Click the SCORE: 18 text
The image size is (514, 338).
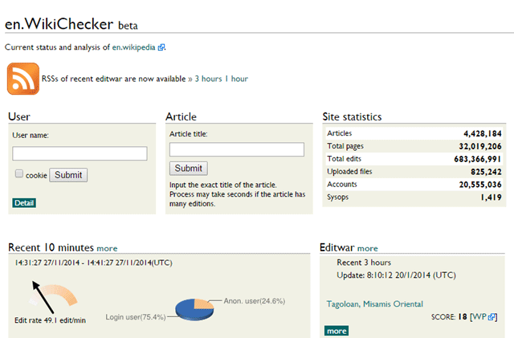(x=449, y=317)
